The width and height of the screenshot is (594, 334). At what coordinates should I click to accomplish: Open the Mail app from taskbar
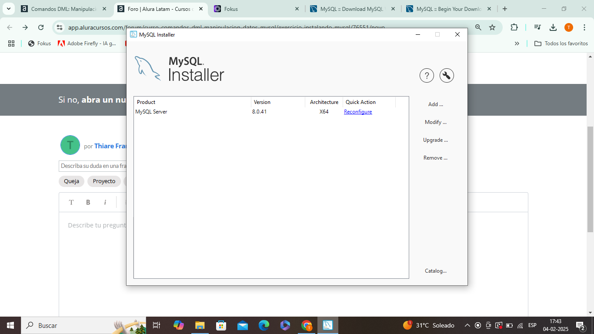tap(243, 325)
